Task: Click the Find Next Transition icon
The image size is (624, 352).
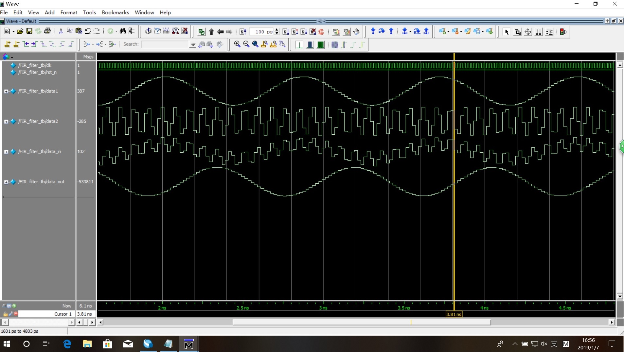Action: coord(34,44)
